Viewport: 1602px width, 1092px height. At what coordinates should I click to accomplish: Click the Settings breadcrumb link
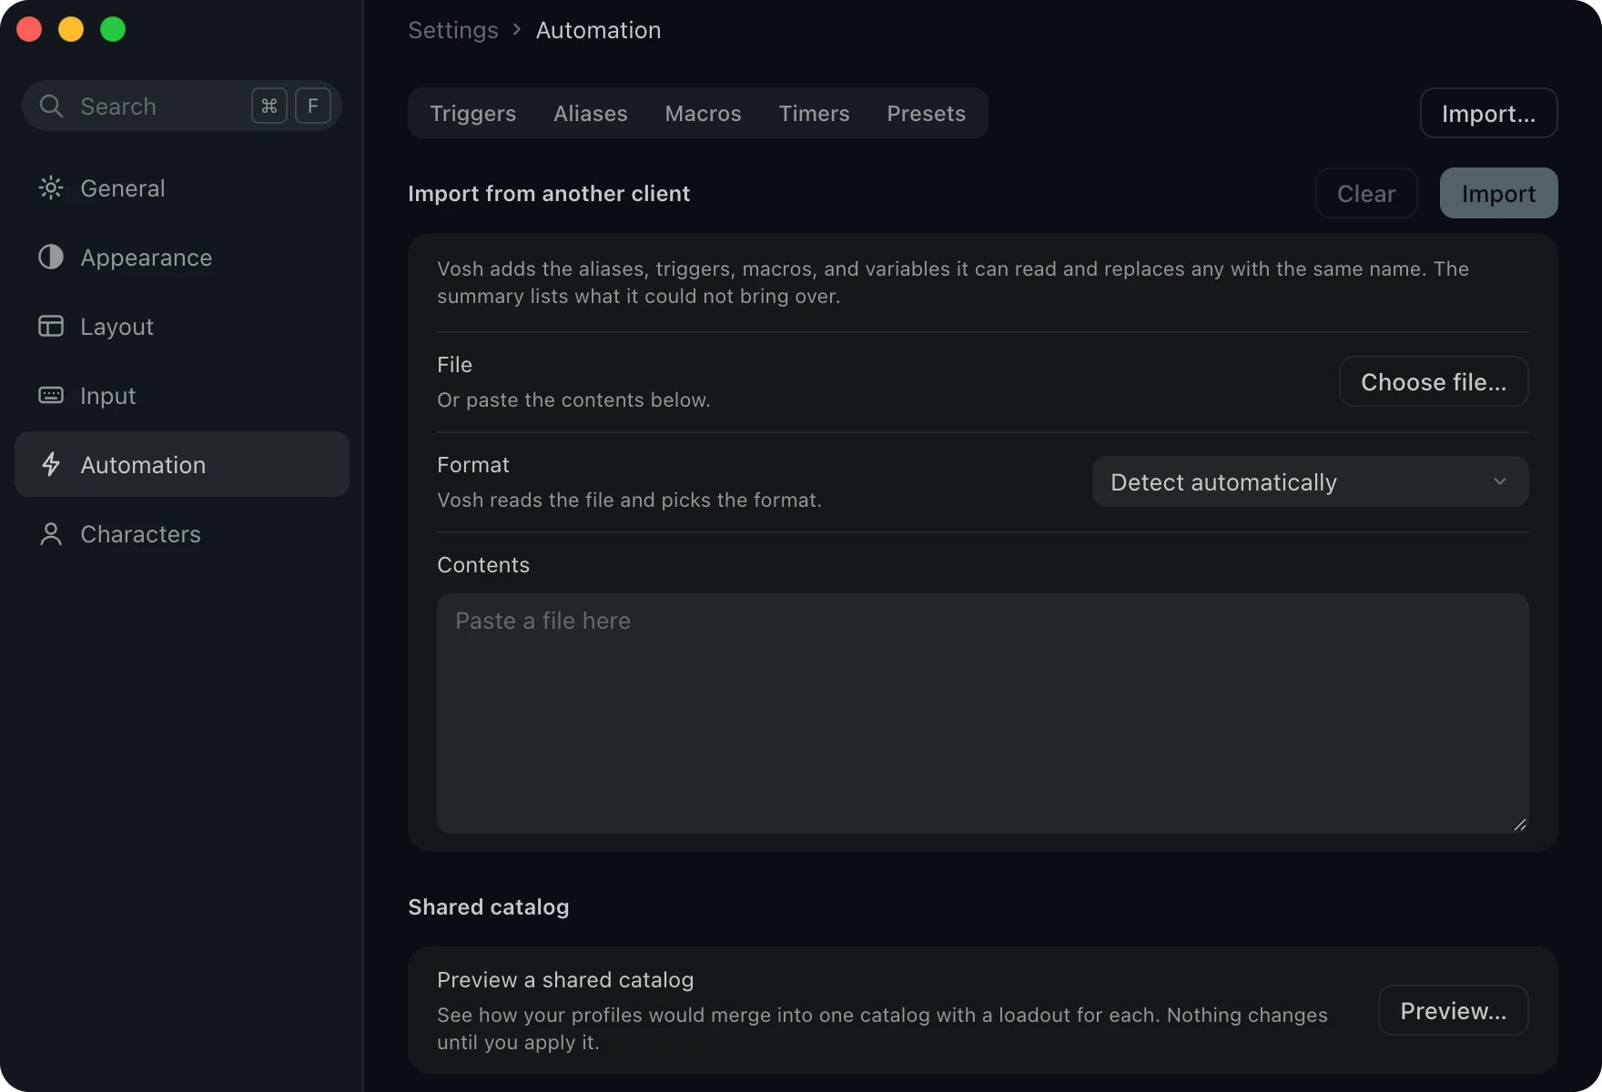coord(452,30)
